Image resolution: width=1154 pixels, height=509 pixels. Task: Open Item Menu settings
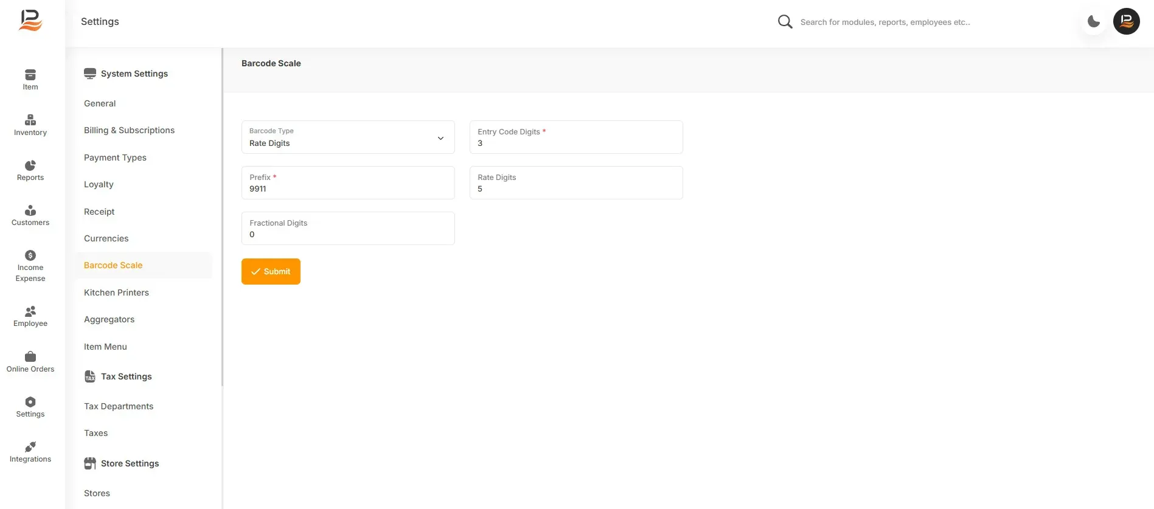[105, 347]
